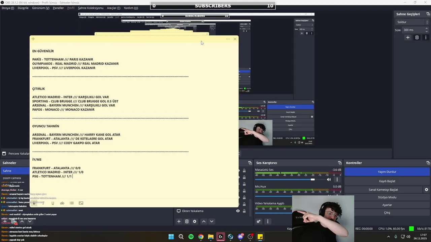This screenshot has height=242, width=431.
Task: Open Google Chrome from taskbar
Action: [201, 237]
